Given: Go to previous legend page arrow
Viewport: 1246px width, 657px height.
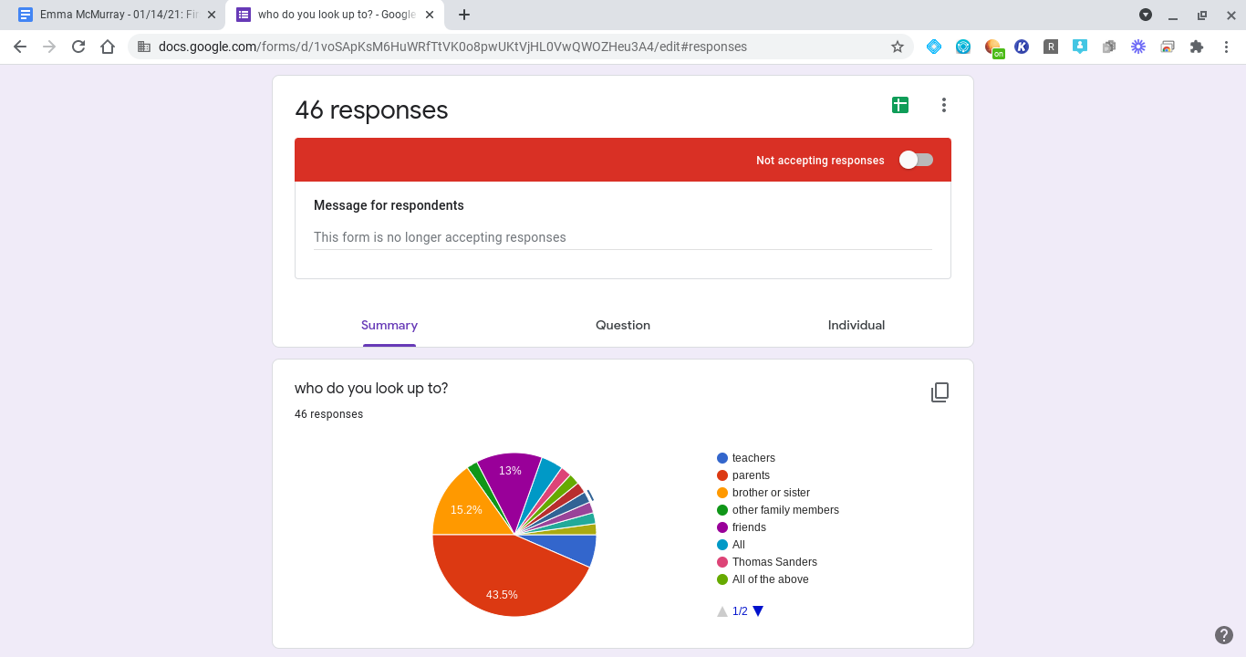Looking at the screenshot, I should pyautogui.click(x=722, y=611).
